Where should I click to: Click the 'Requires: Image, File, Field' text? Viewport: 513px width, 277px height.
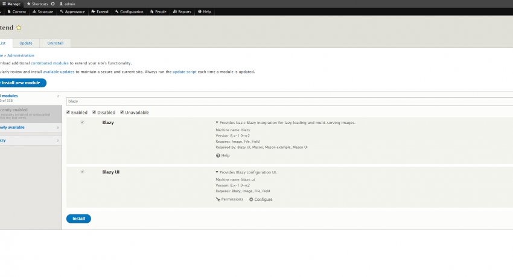click(238, 142)
